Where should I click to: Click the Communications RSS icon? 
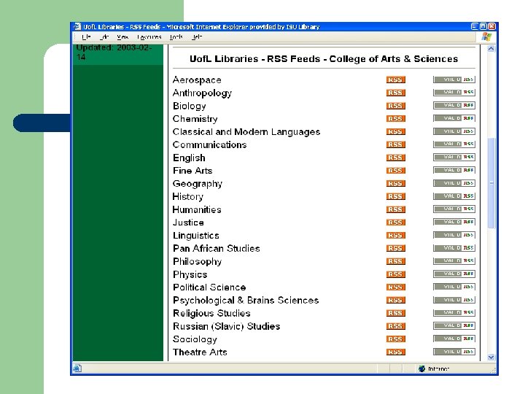tap(395, 144)
